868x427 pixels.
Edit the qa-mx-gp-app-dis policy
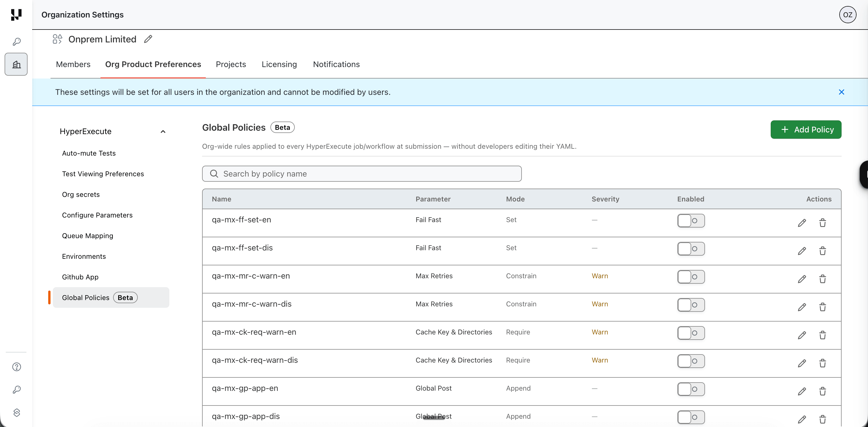(802, 420)
